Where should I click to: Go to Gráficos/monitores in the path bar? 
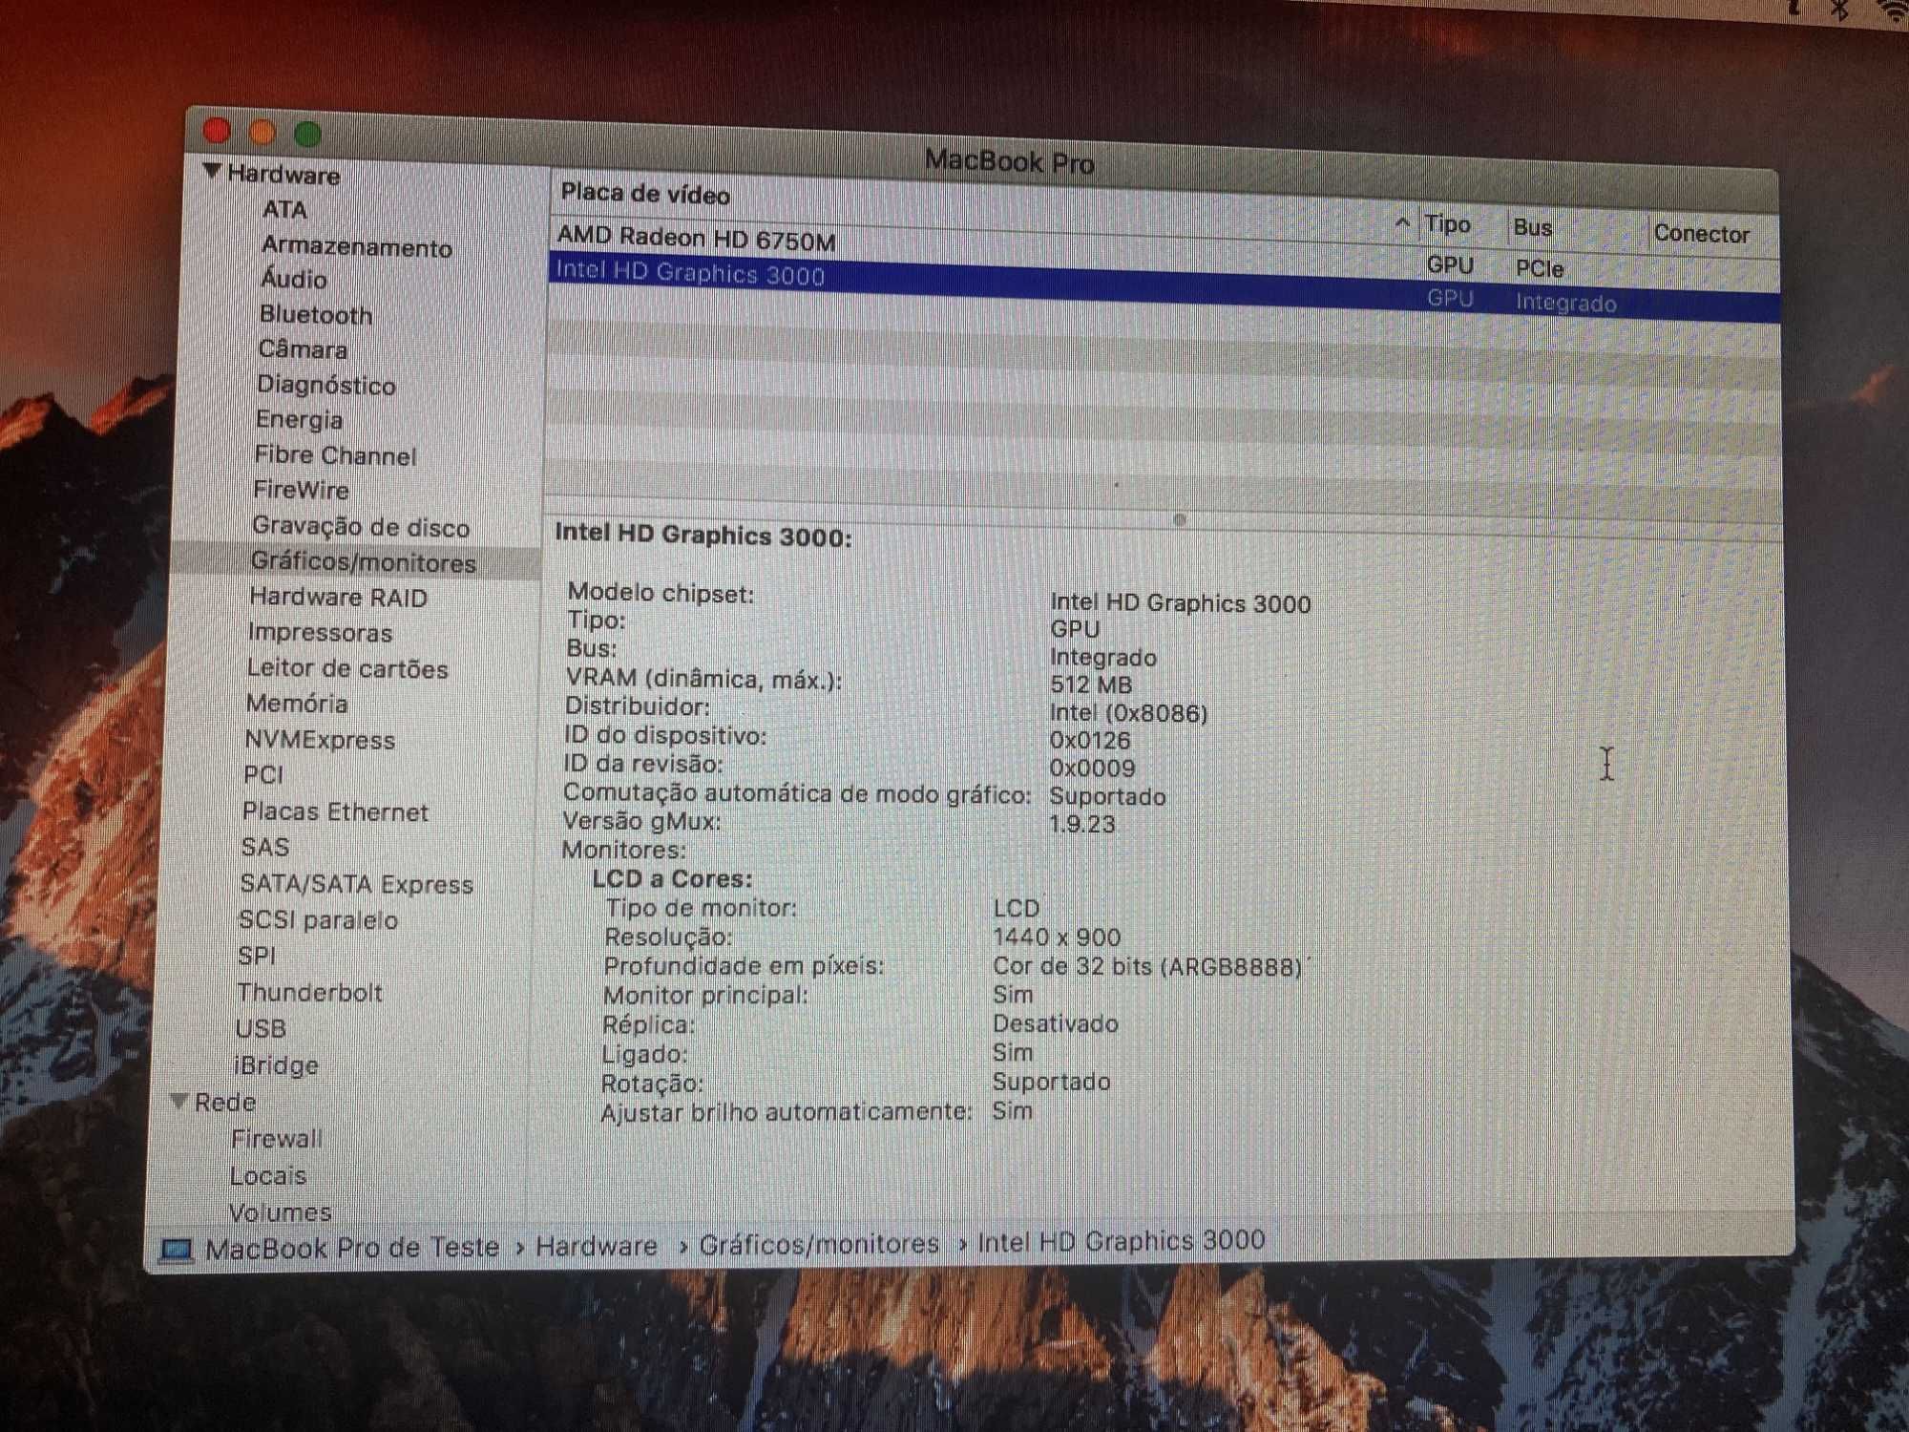pyautogui.click(x=819, y=1244)
